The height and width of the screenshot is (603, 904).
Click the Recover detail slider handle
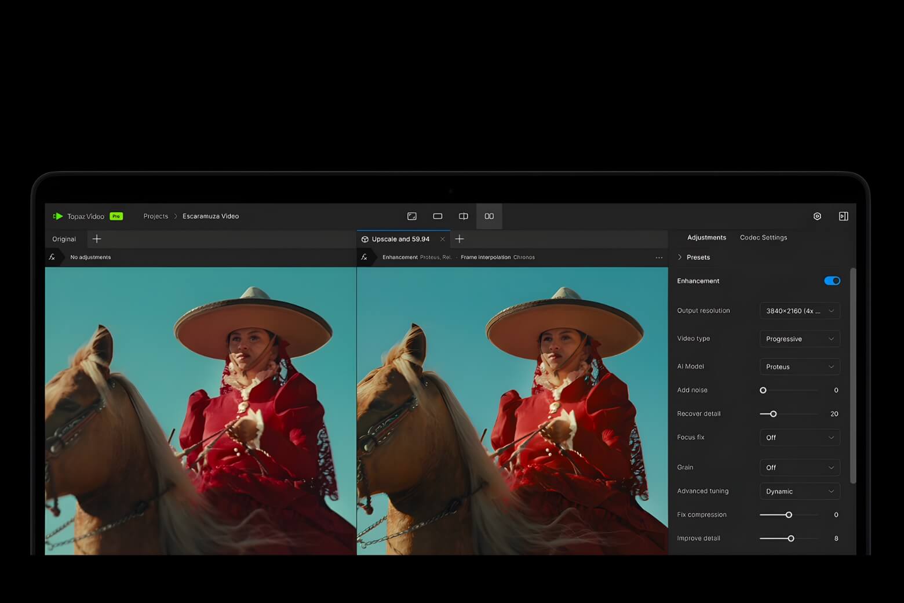click(773, 414)
